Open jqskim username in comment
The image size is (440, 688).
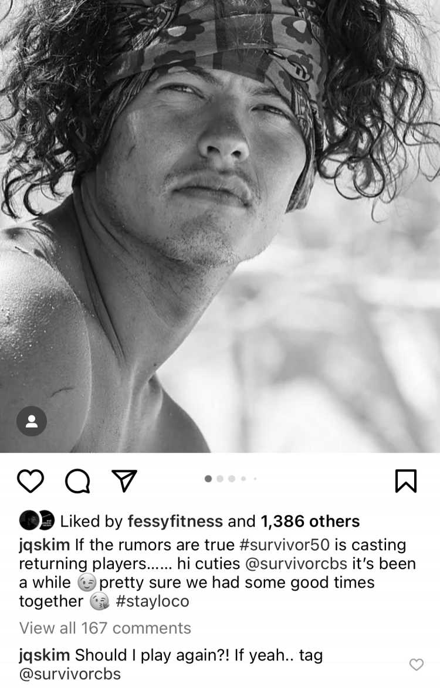coord(45,655)
